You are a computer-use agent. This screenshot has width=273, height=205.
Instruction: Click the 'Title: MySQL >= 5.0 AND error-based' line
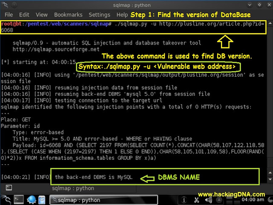click(102, 139)
